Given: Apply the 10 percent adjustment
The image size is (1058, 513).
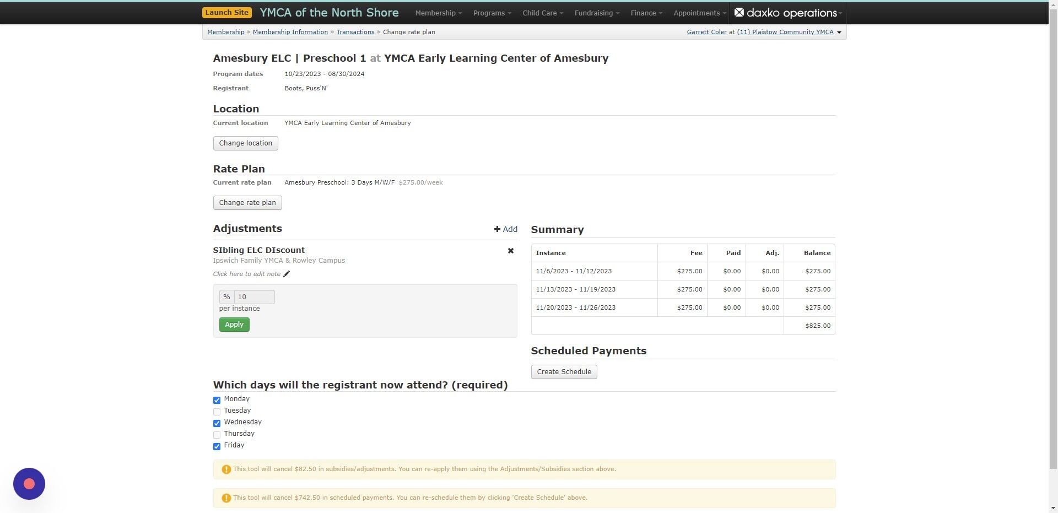Looking at the screenshot, I should [234, 325].
